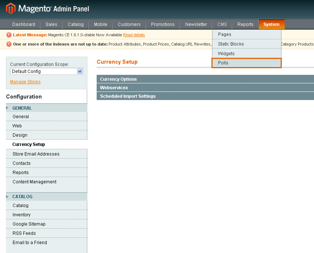Image resolution: width=314 pixels, height=253 pixels.
Task: Open Content Management settings
Action: 47,182
